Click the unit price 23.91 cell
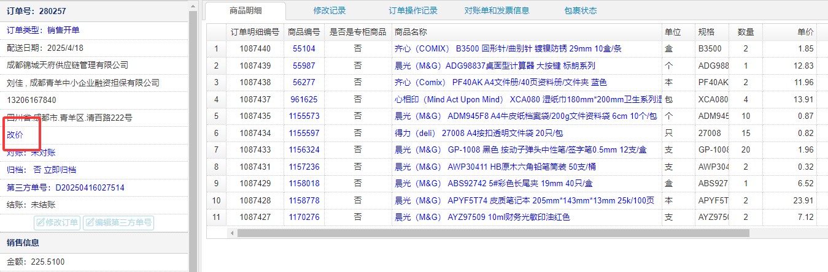The height and width of the screenshot is (272, 828). pos(790,200)
